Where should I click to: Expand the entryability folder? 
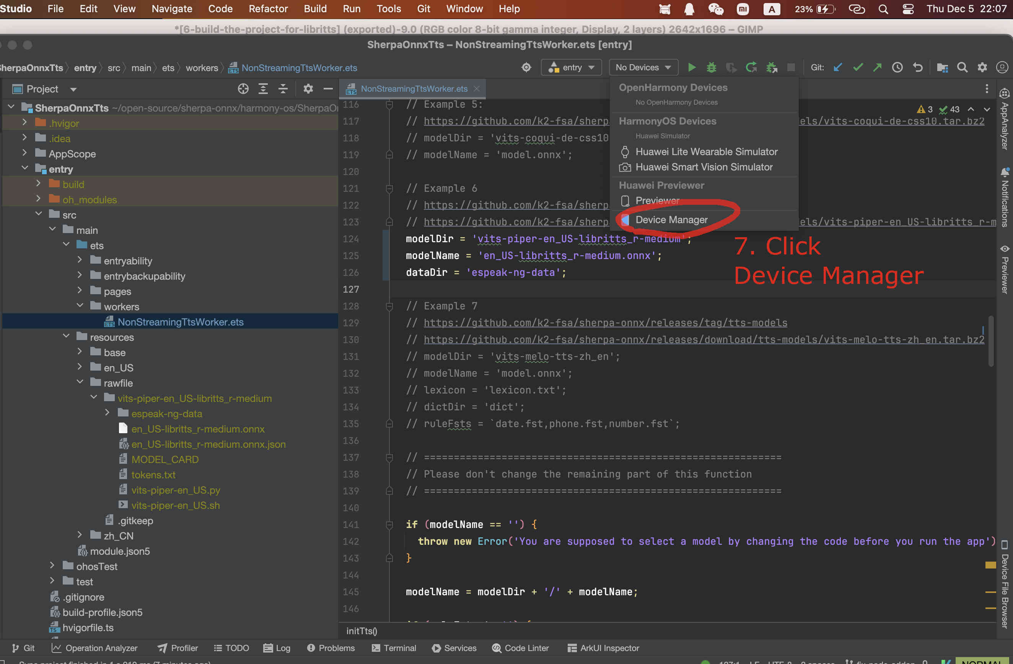pos(80,260)
